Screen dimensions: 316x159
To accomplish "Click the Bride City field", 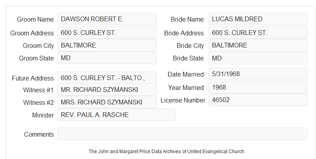I will (x=258, y=45).
